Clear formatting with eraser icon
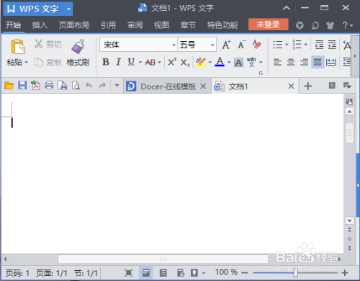 tap(257, 45)
